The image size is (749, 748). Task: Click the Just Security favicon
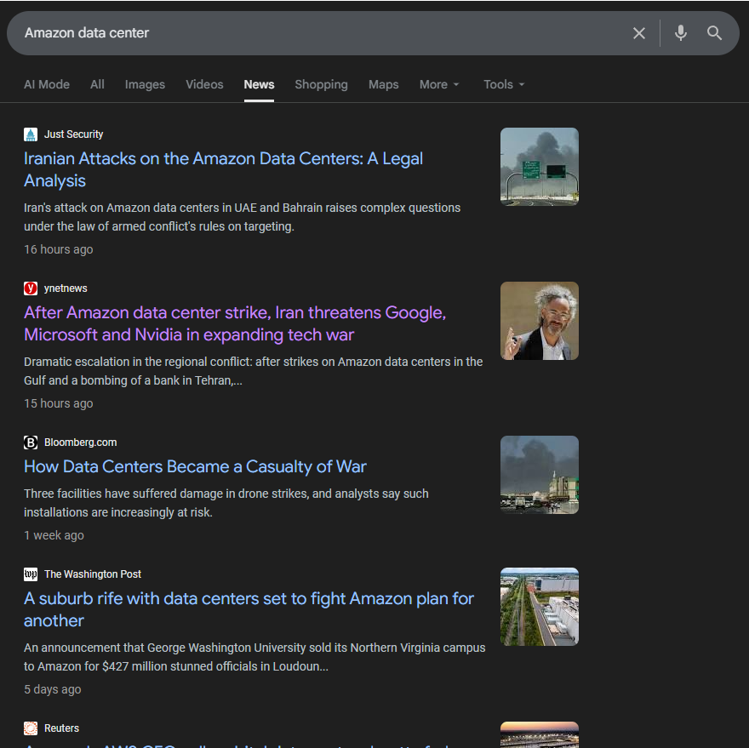click(31, 134)
